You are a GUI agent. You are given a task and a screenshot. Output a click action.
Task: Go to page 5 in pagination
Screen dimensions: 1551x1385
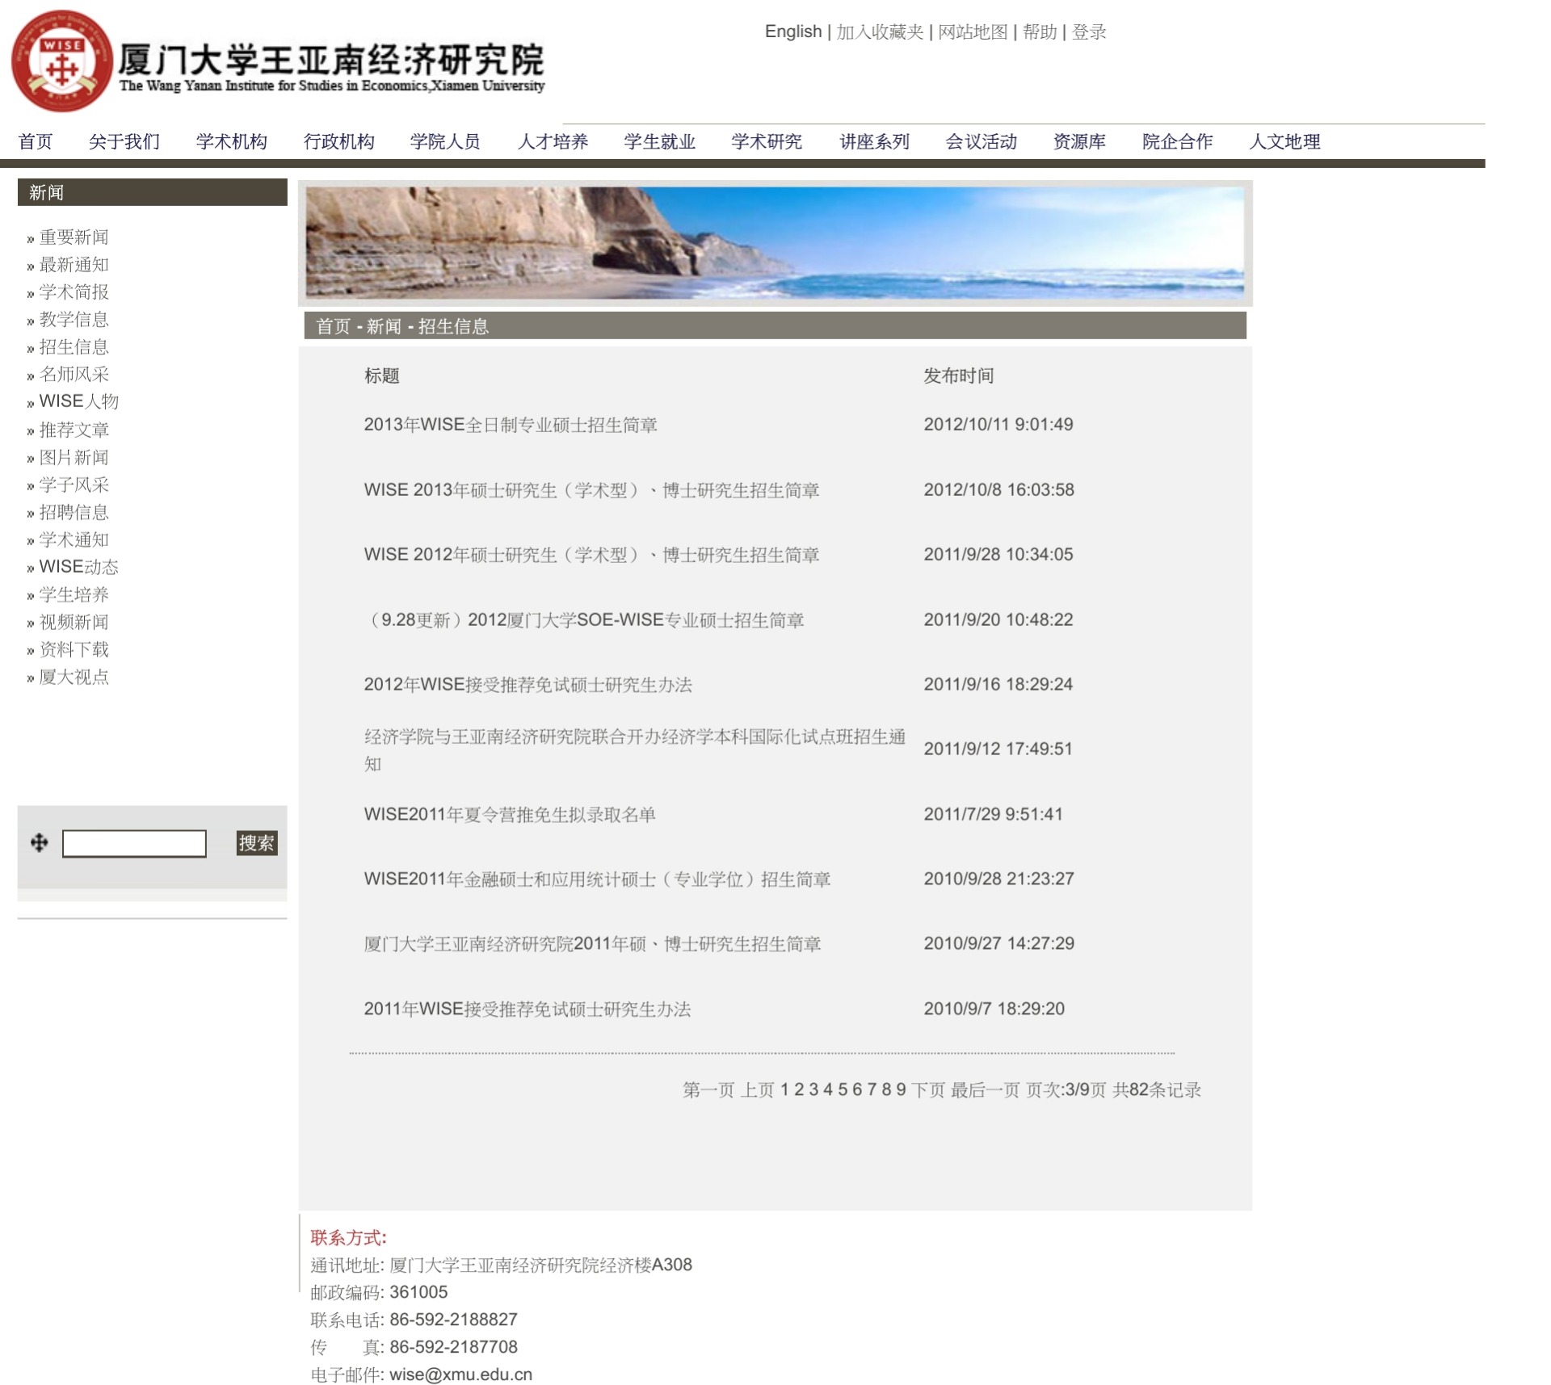tap(843, 1089)
